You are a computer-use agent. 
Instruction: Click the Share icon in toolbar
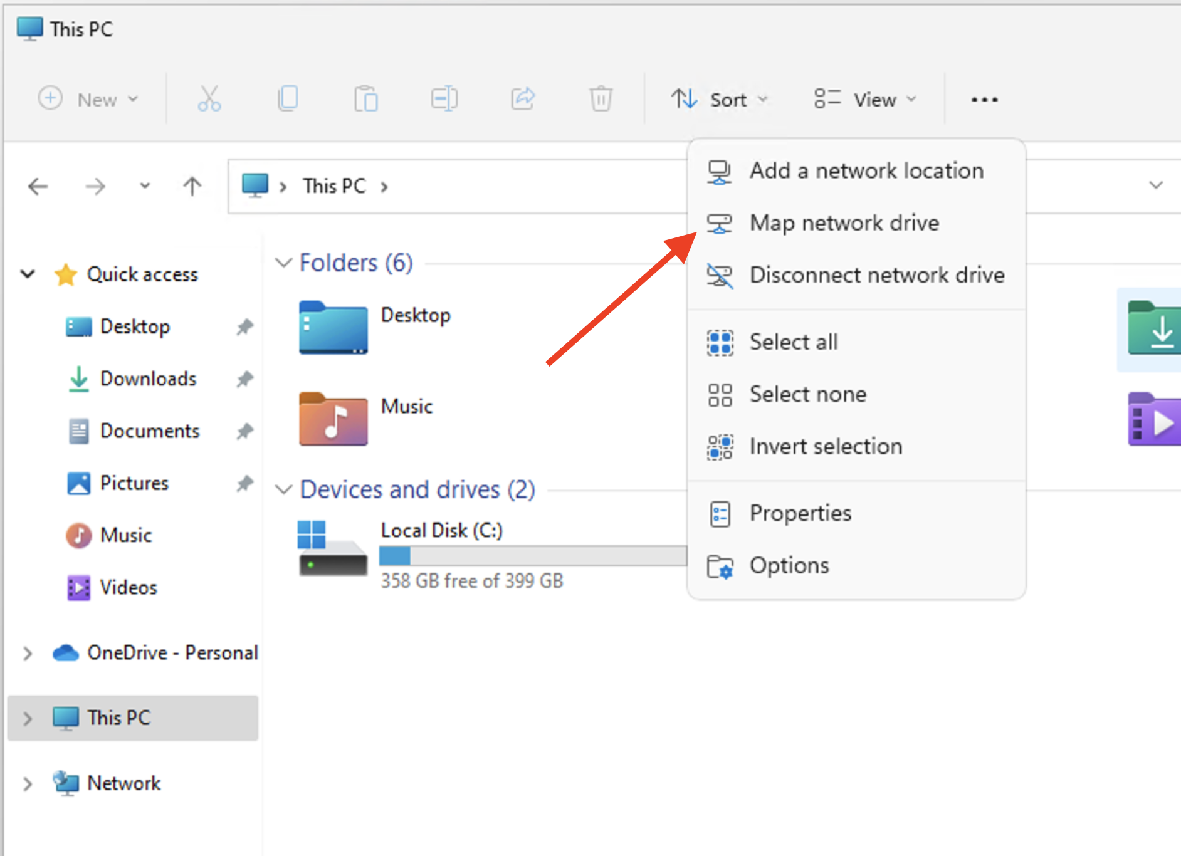[x=523, y=98]
